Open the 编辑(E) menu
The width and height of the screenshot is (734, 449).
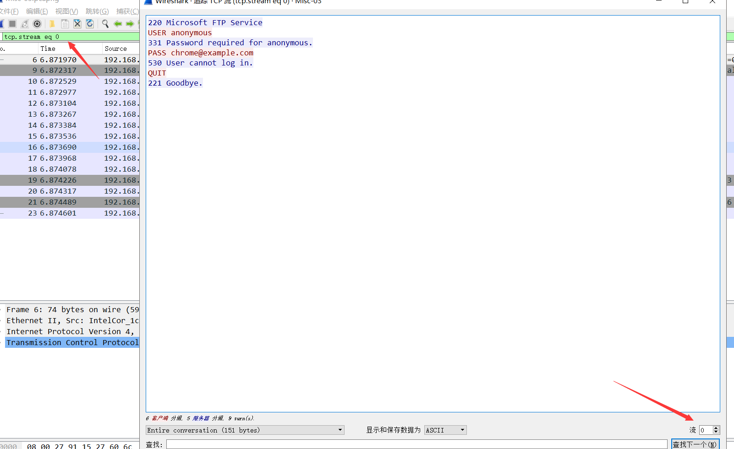pos(37,11)
